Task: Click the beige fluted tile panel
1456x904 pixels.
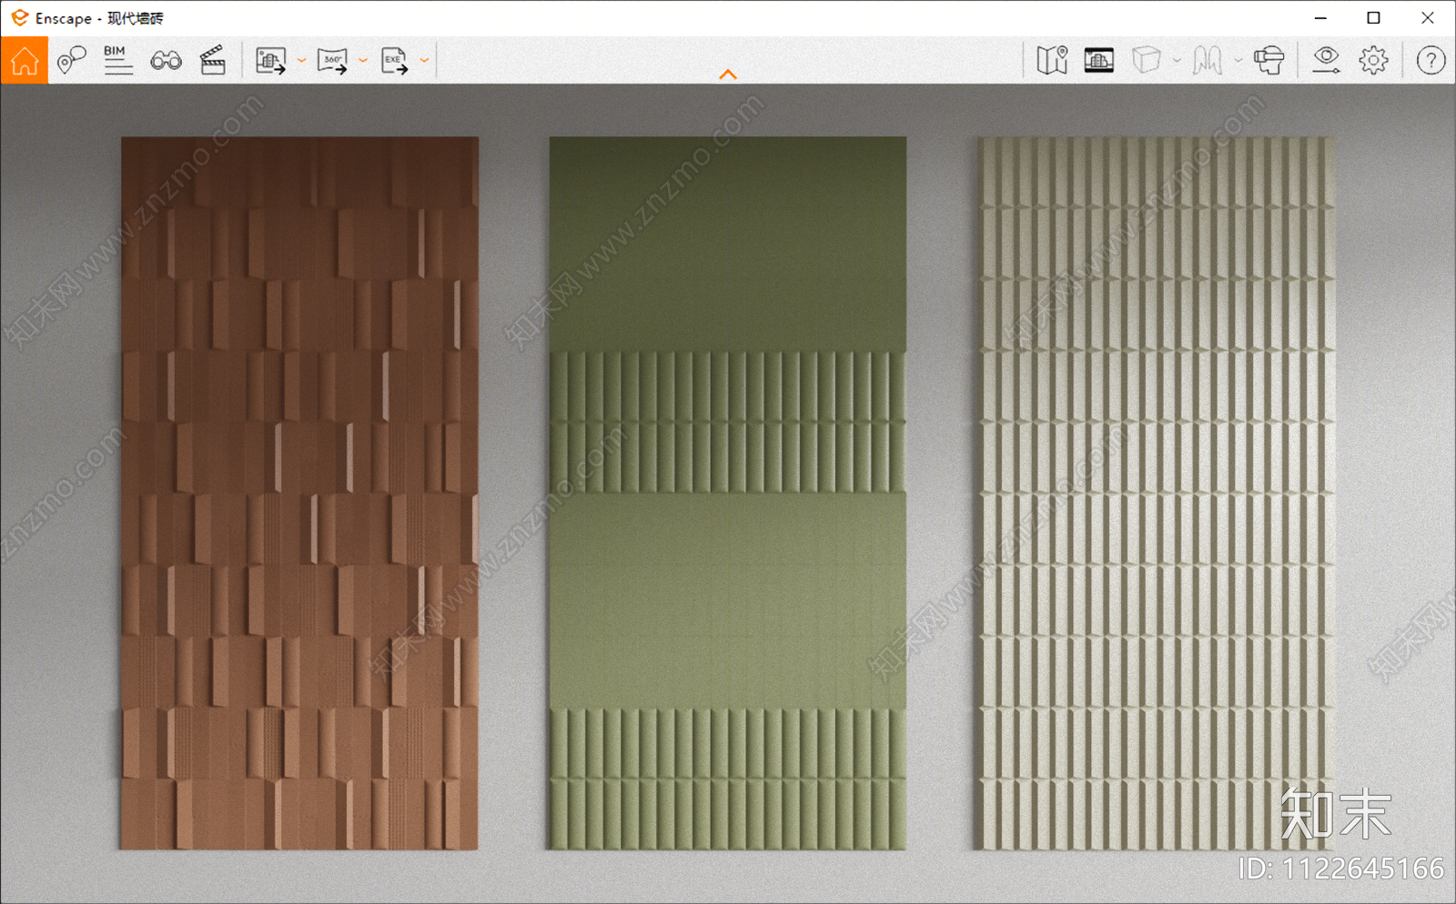Action: [1157, 493]
